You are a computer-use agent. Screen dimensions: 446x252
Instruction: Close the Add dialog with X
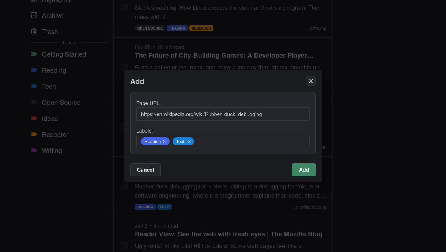[x=311, y=81]
